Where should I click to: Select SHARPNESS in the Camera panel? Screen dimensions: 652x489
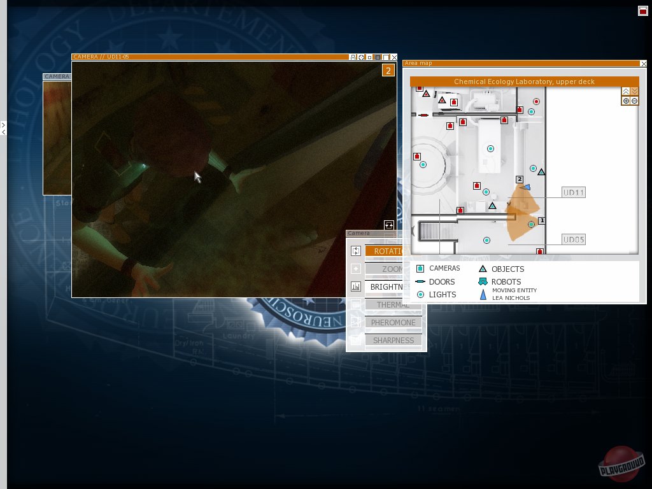[x=393, y=341]
